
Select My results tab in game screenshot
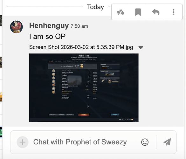click(51, 61)
